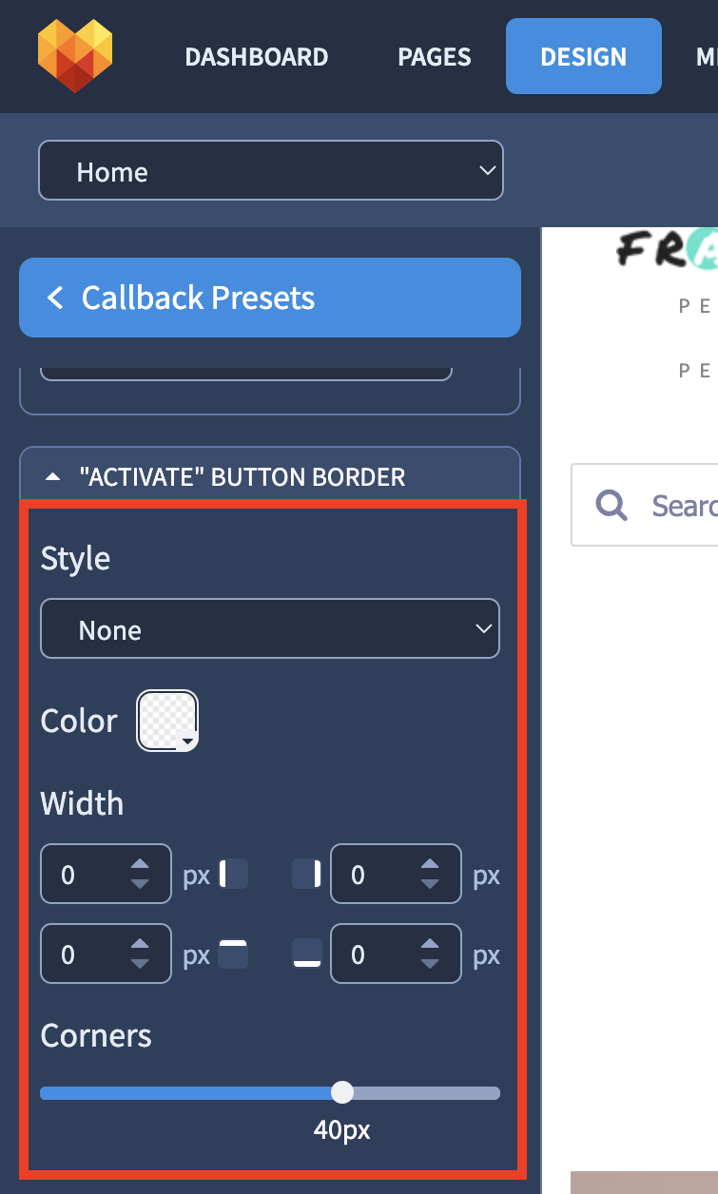Click the top border width input field
This screenshot has height=1194, width=718.
point(106,953)
